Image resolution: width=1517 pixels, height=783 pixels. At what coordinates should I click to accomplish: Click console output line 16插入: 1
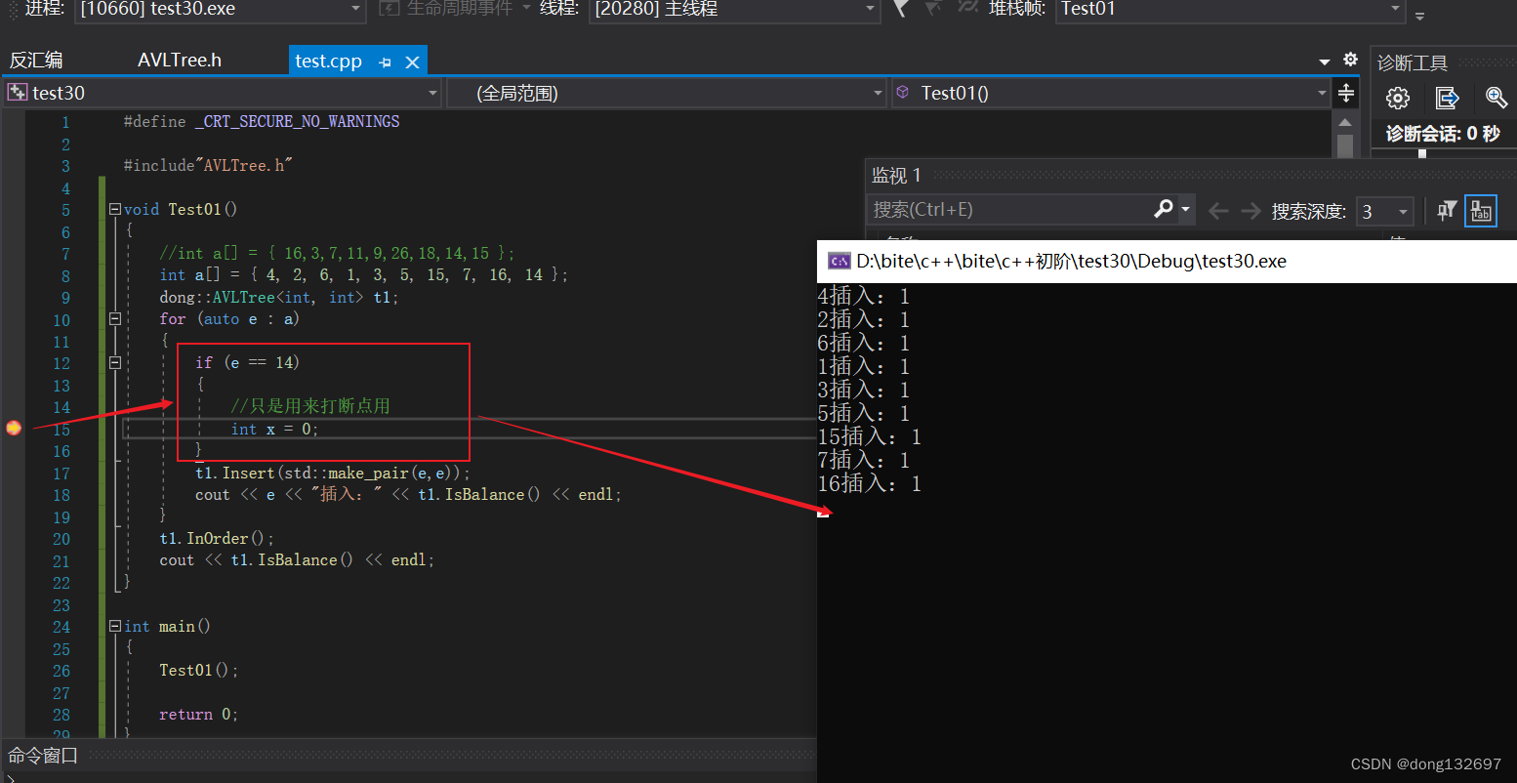pos(869,483)
